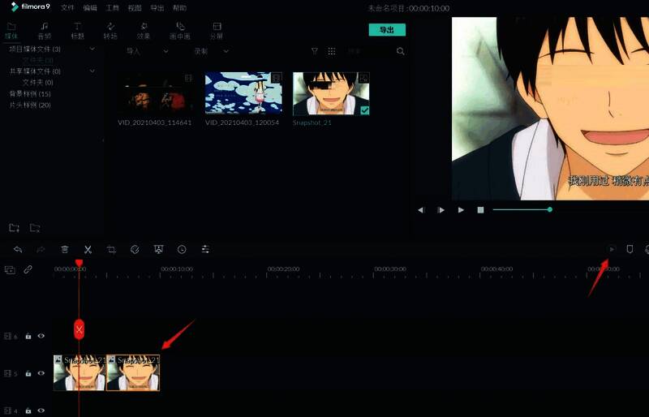
Task: Select the second Snapshot_21 clip on track 5
Action: tap(133, 372)
